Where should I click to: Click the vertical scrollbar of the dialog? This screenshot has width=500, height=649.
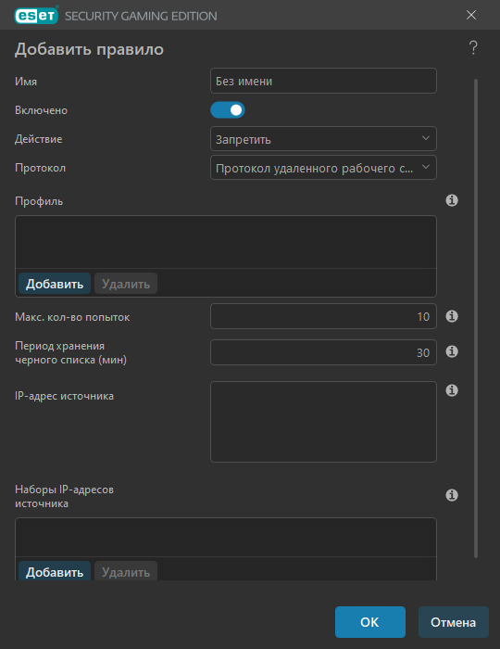pos(476,318)
